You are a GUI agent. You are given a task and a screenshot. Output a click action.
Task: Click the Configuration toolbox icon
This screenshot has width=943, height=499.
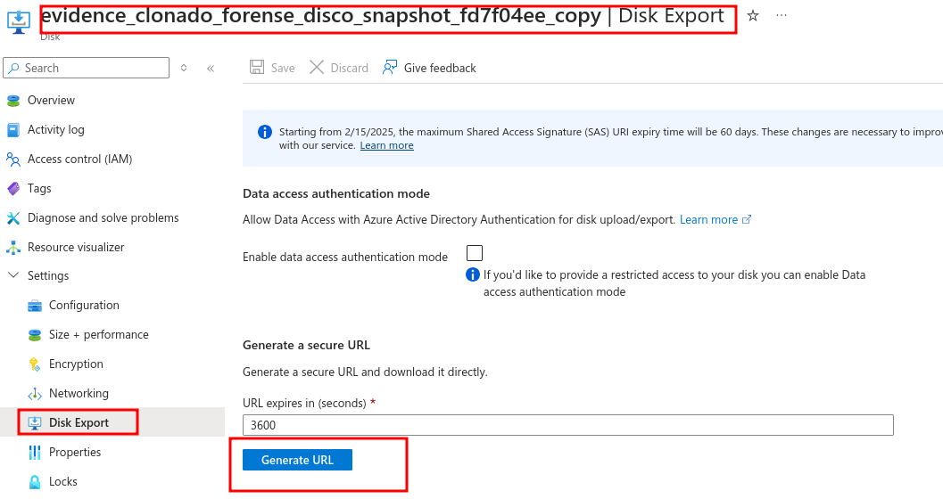click(35, 306)
